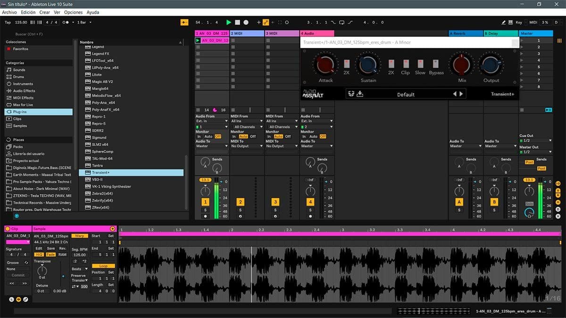
Task: Click the Arrangement Record button
Action: point(247,22)
